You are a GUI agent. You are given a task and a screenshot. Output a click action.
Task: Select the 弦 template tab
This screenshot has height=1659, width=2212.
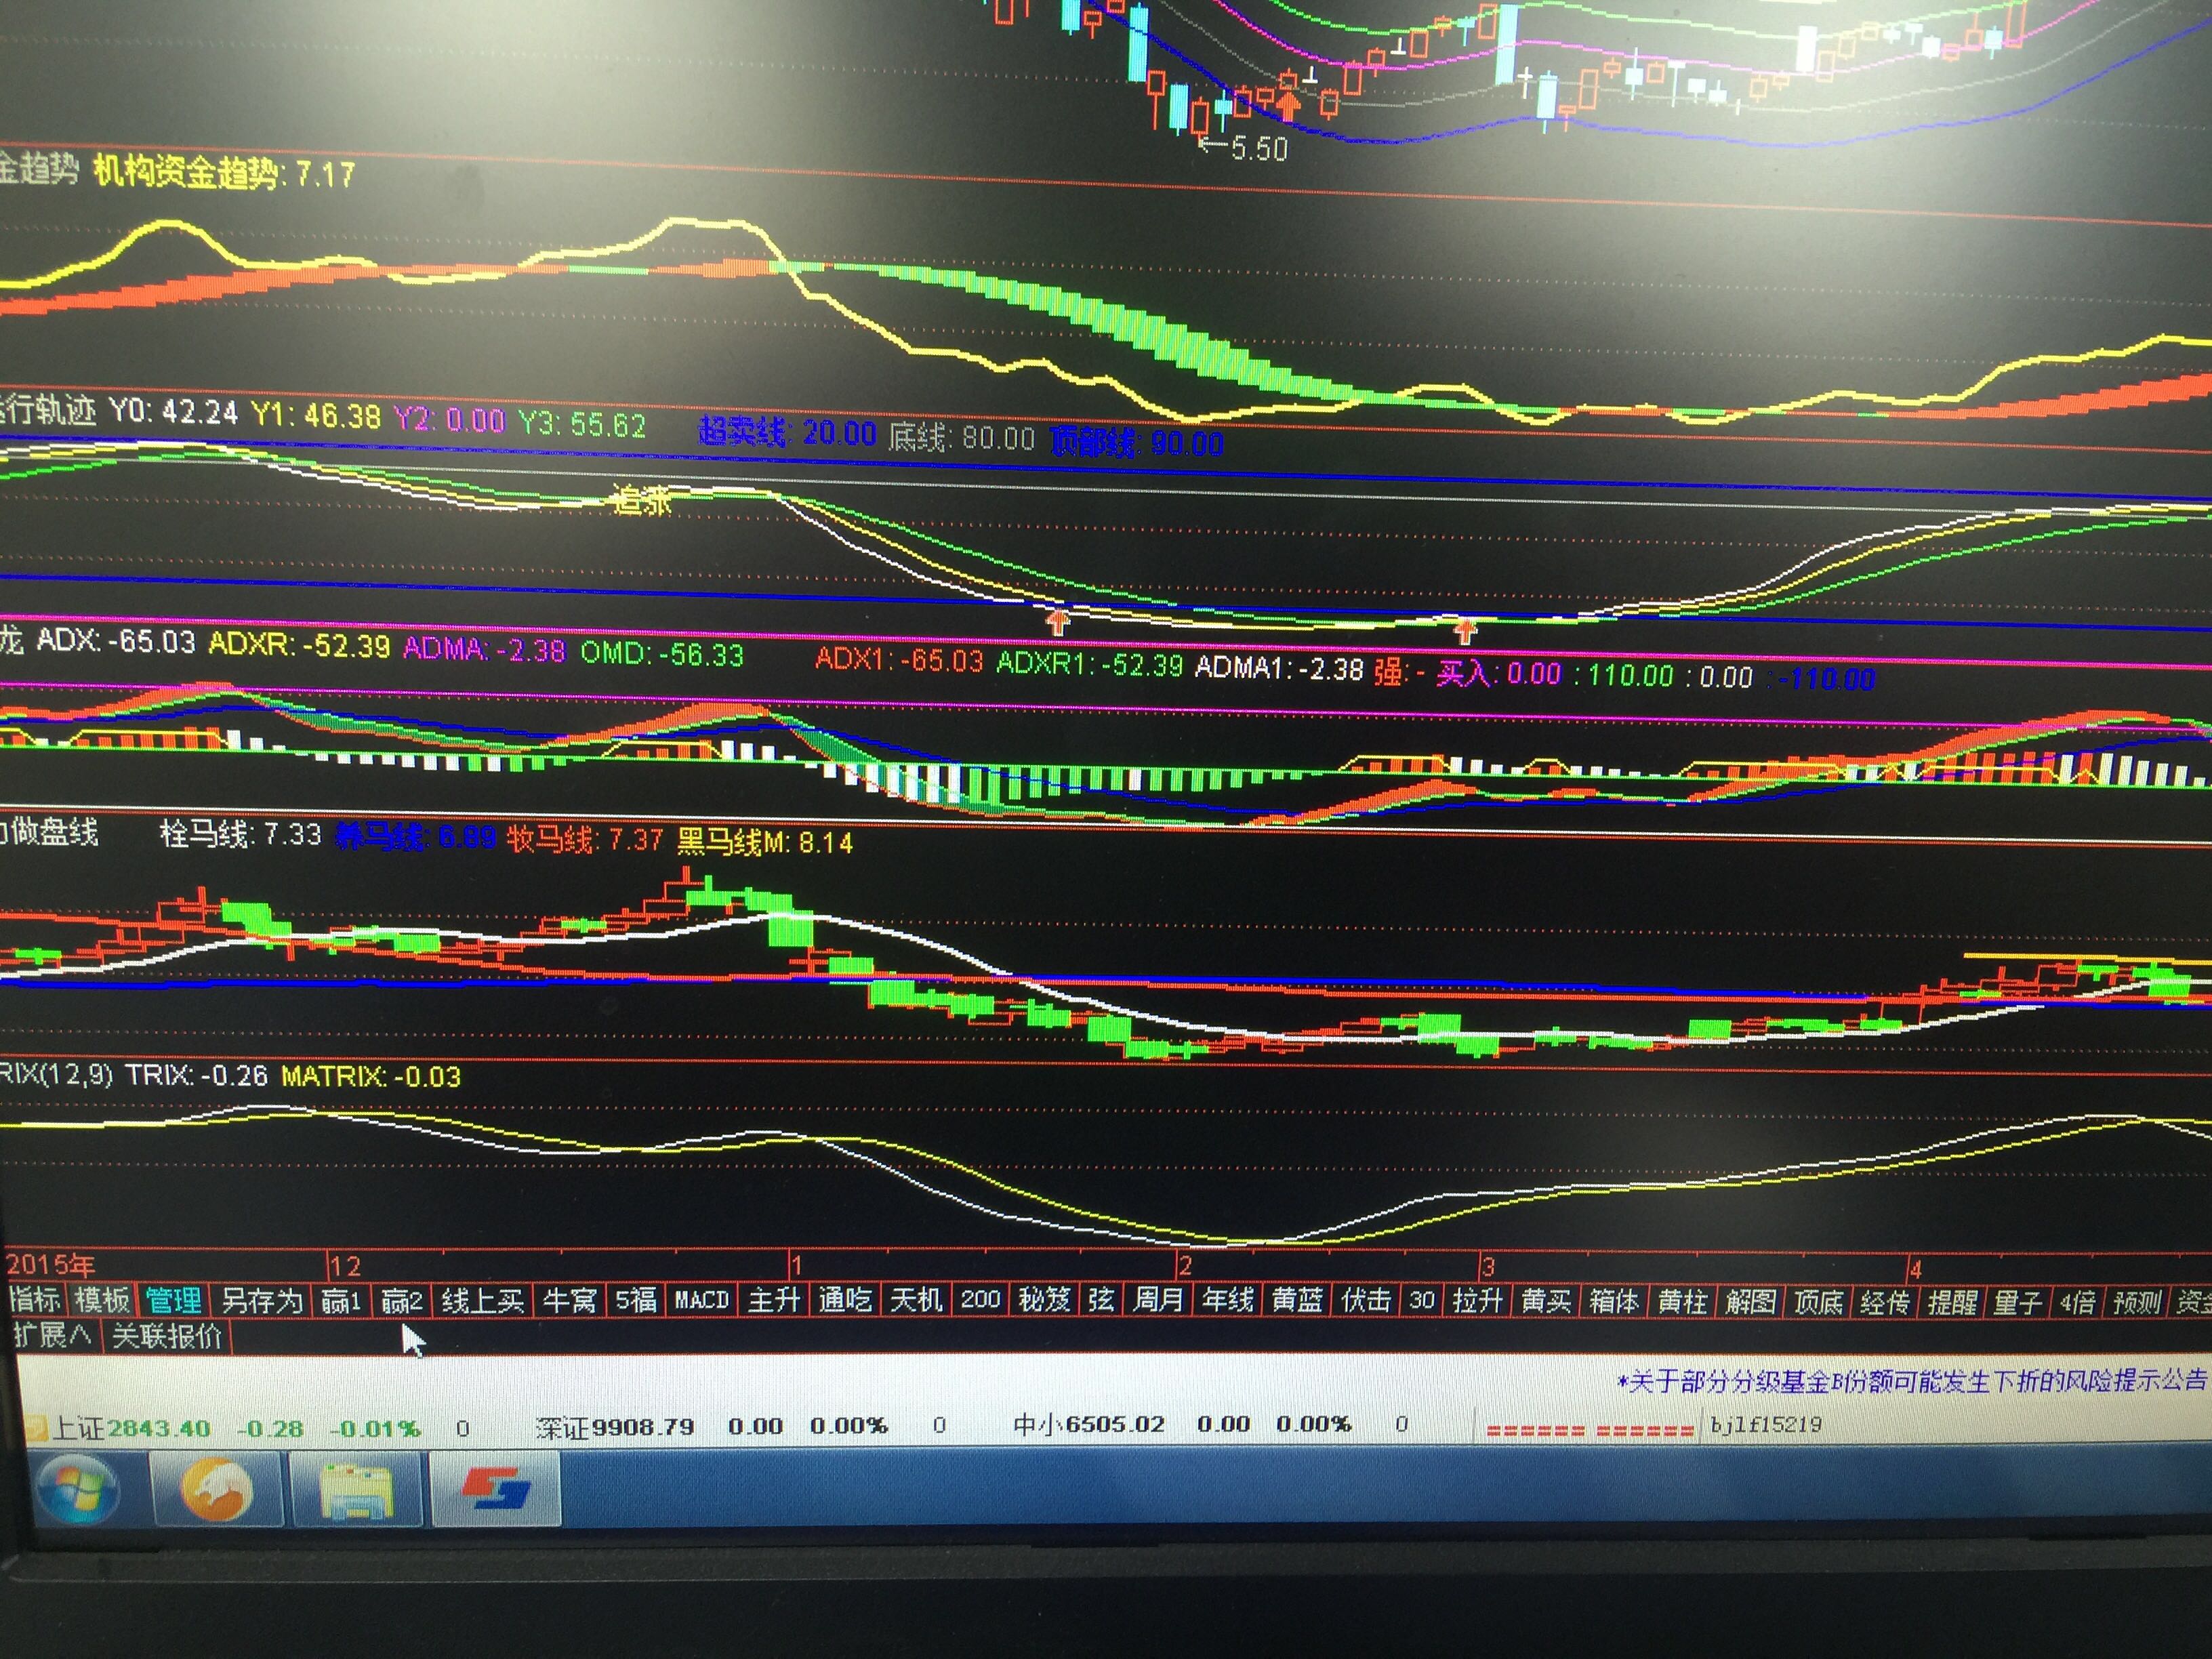(x=1101, y=1299)
